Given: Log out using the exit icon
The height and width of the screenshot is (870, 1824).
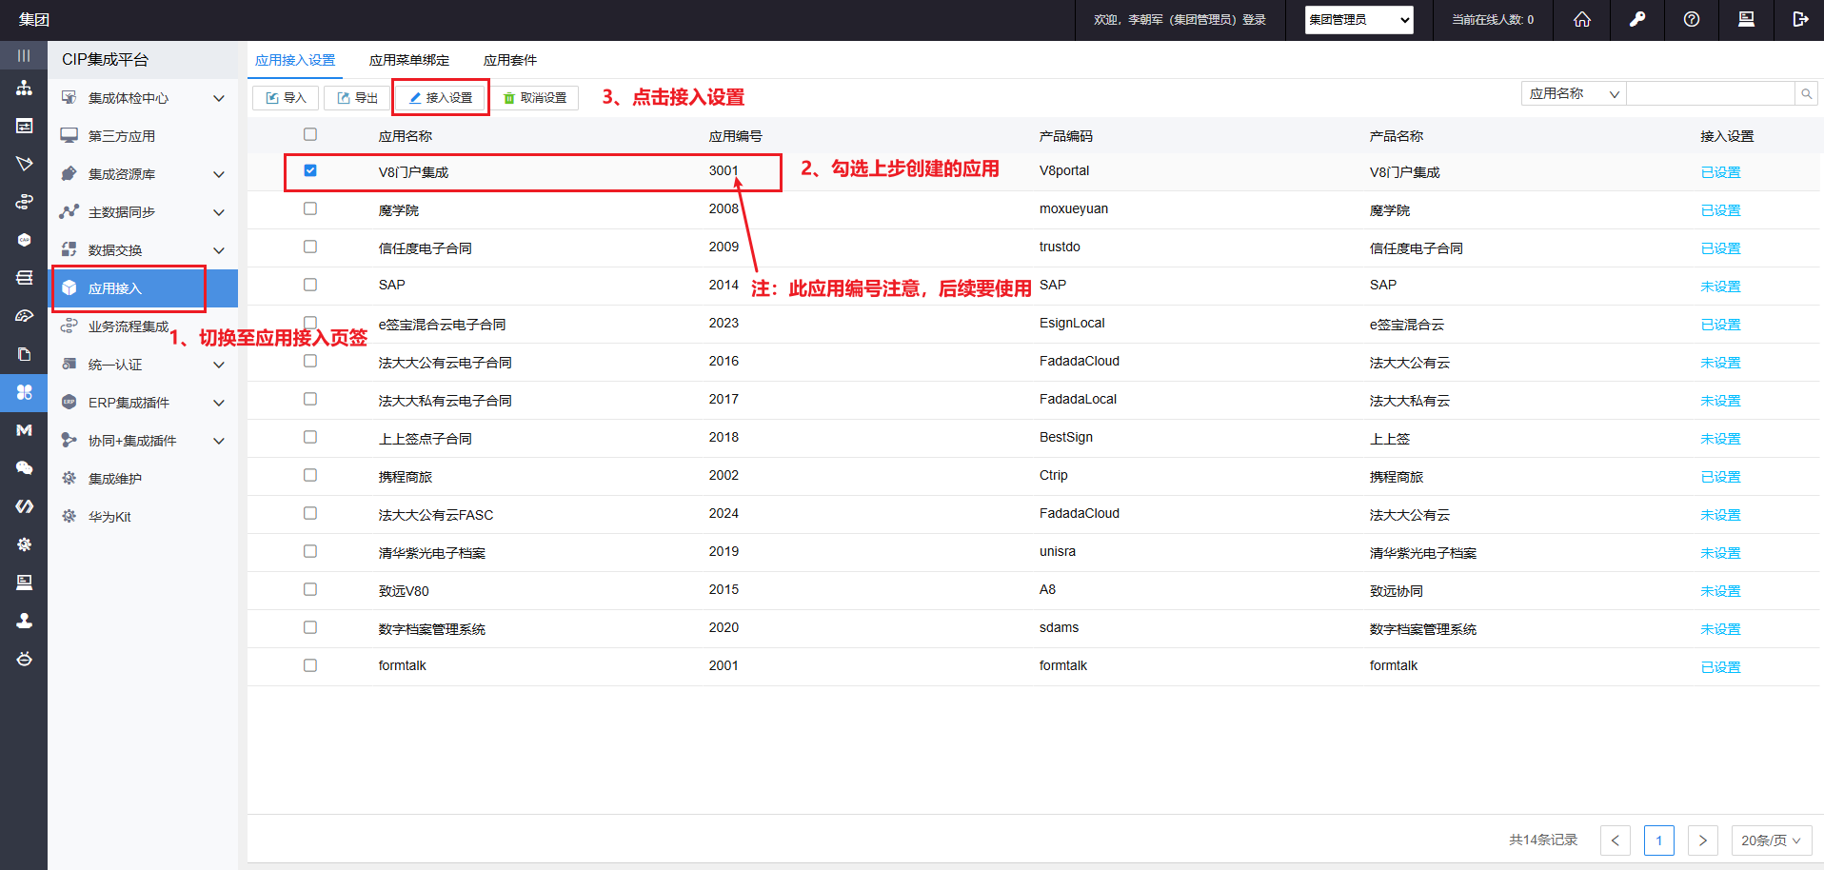Looking at the screenshot, I should [1800, 19].
